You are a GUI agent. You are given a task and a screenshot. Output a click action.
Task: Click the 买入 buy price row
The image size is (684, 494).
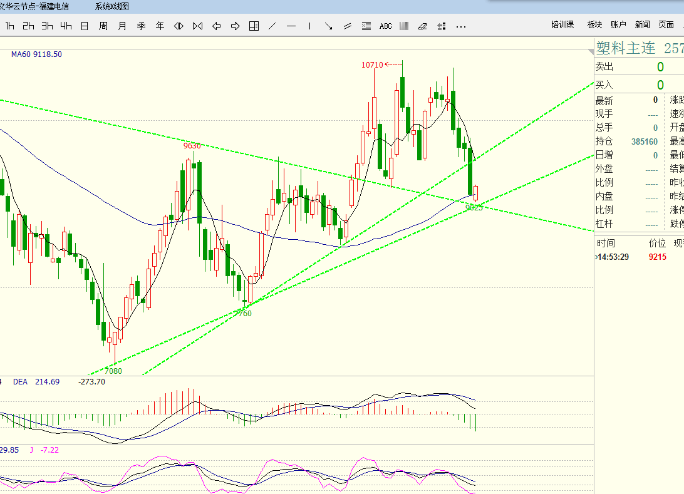(x=639, y=85)
